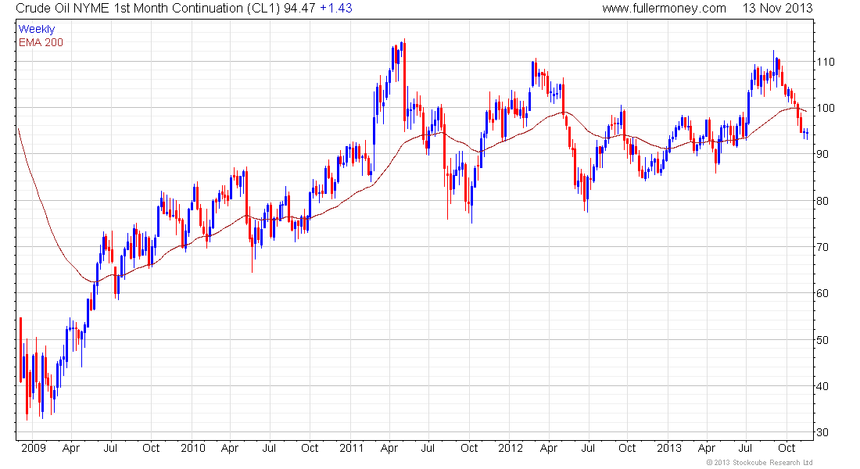Click the Apr label of year 2010
This screenshot has width=860, height=469.
coord(230,448)
